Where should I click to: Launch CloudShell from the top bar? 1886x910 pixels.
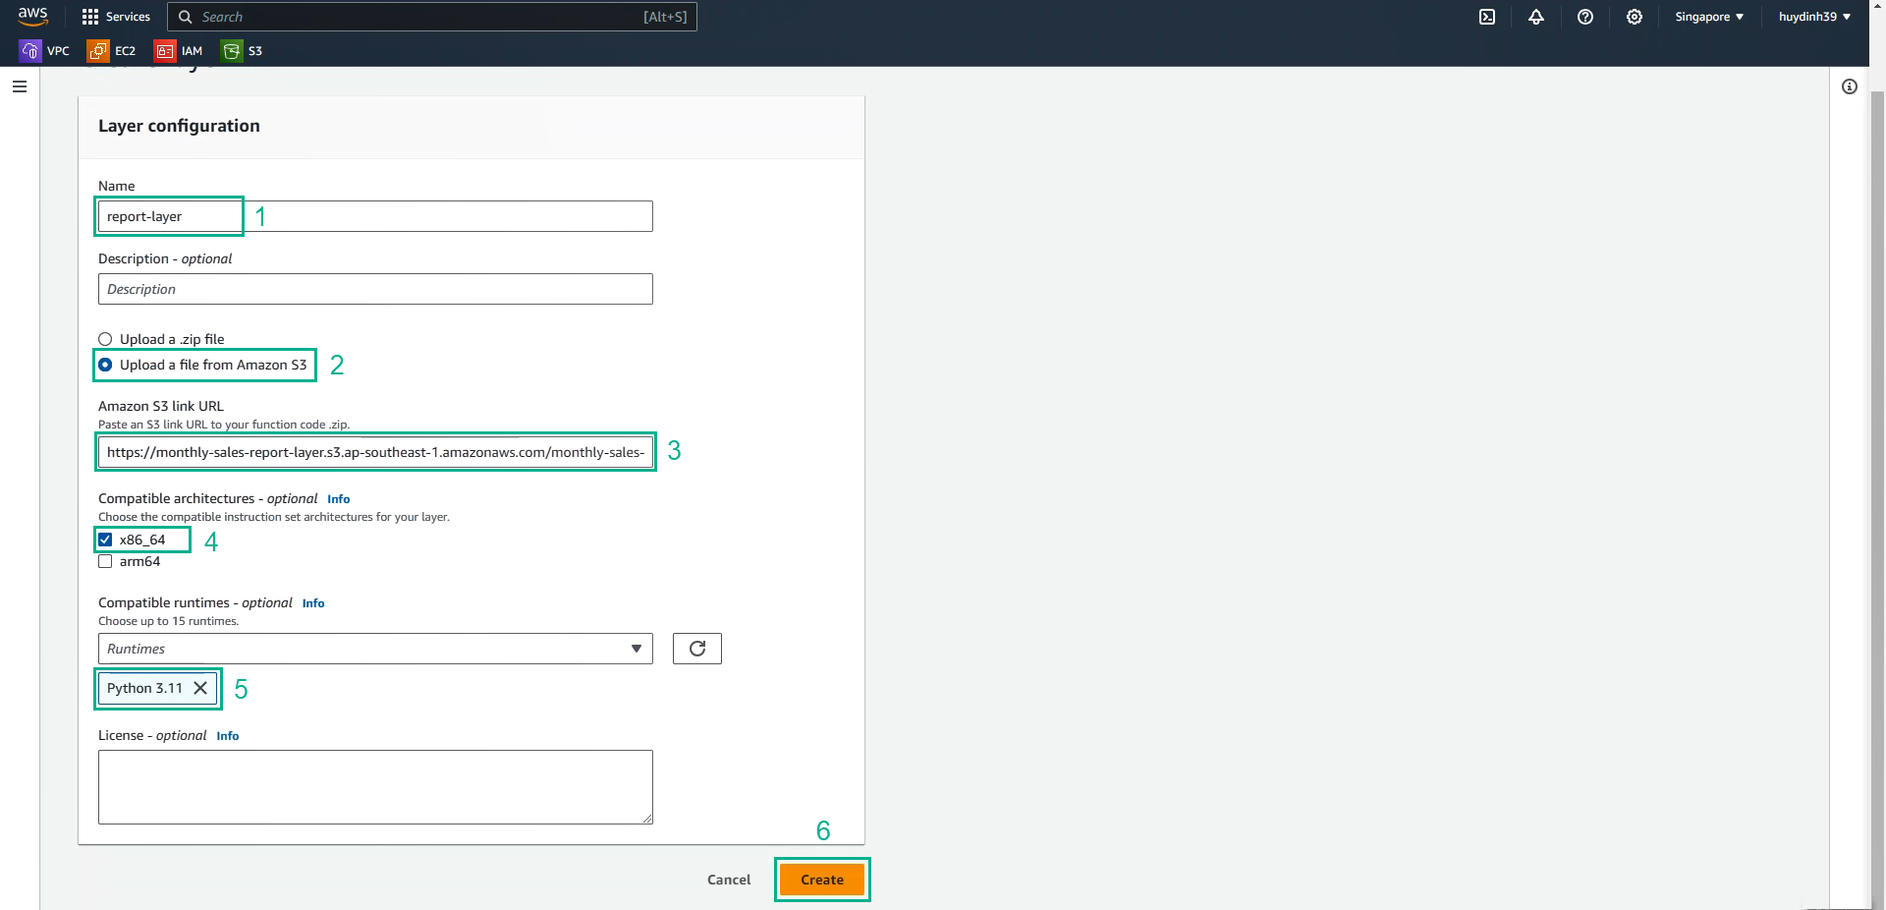tap(1487, 17)
